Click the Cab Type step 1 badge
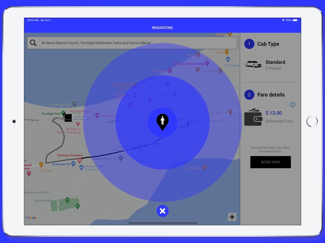Viewport: 325px width, 243px height. tap(249, 44)
